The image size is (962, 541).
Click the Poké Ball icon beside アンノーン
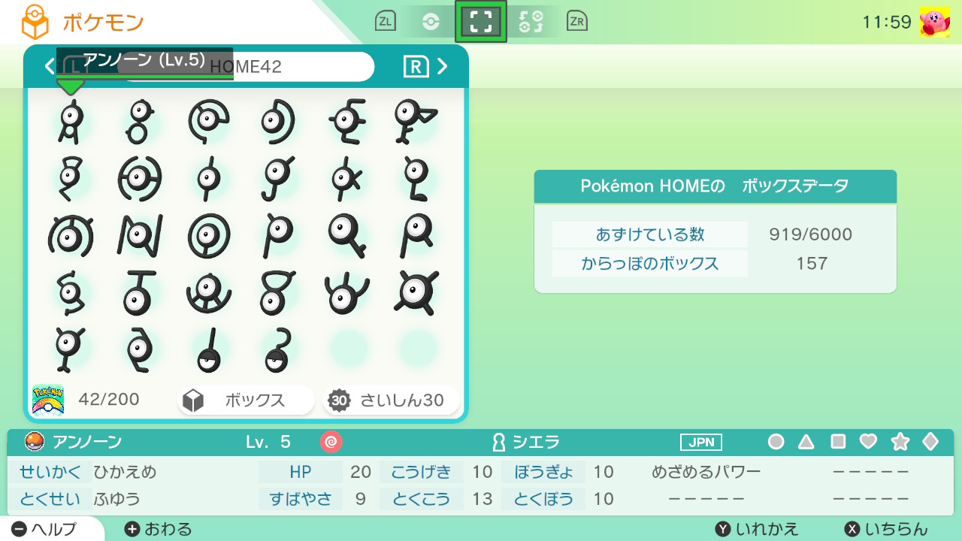(x=35, y=442)
